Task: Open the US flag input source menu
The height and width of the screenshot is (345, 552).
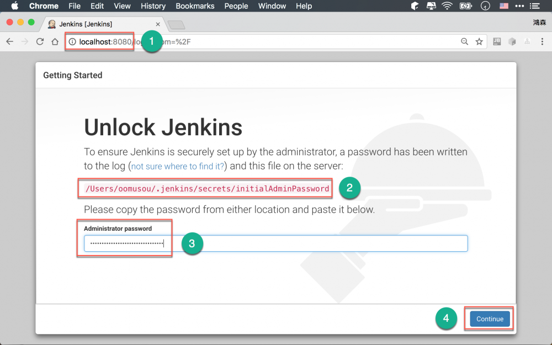Action: point(504,6)
